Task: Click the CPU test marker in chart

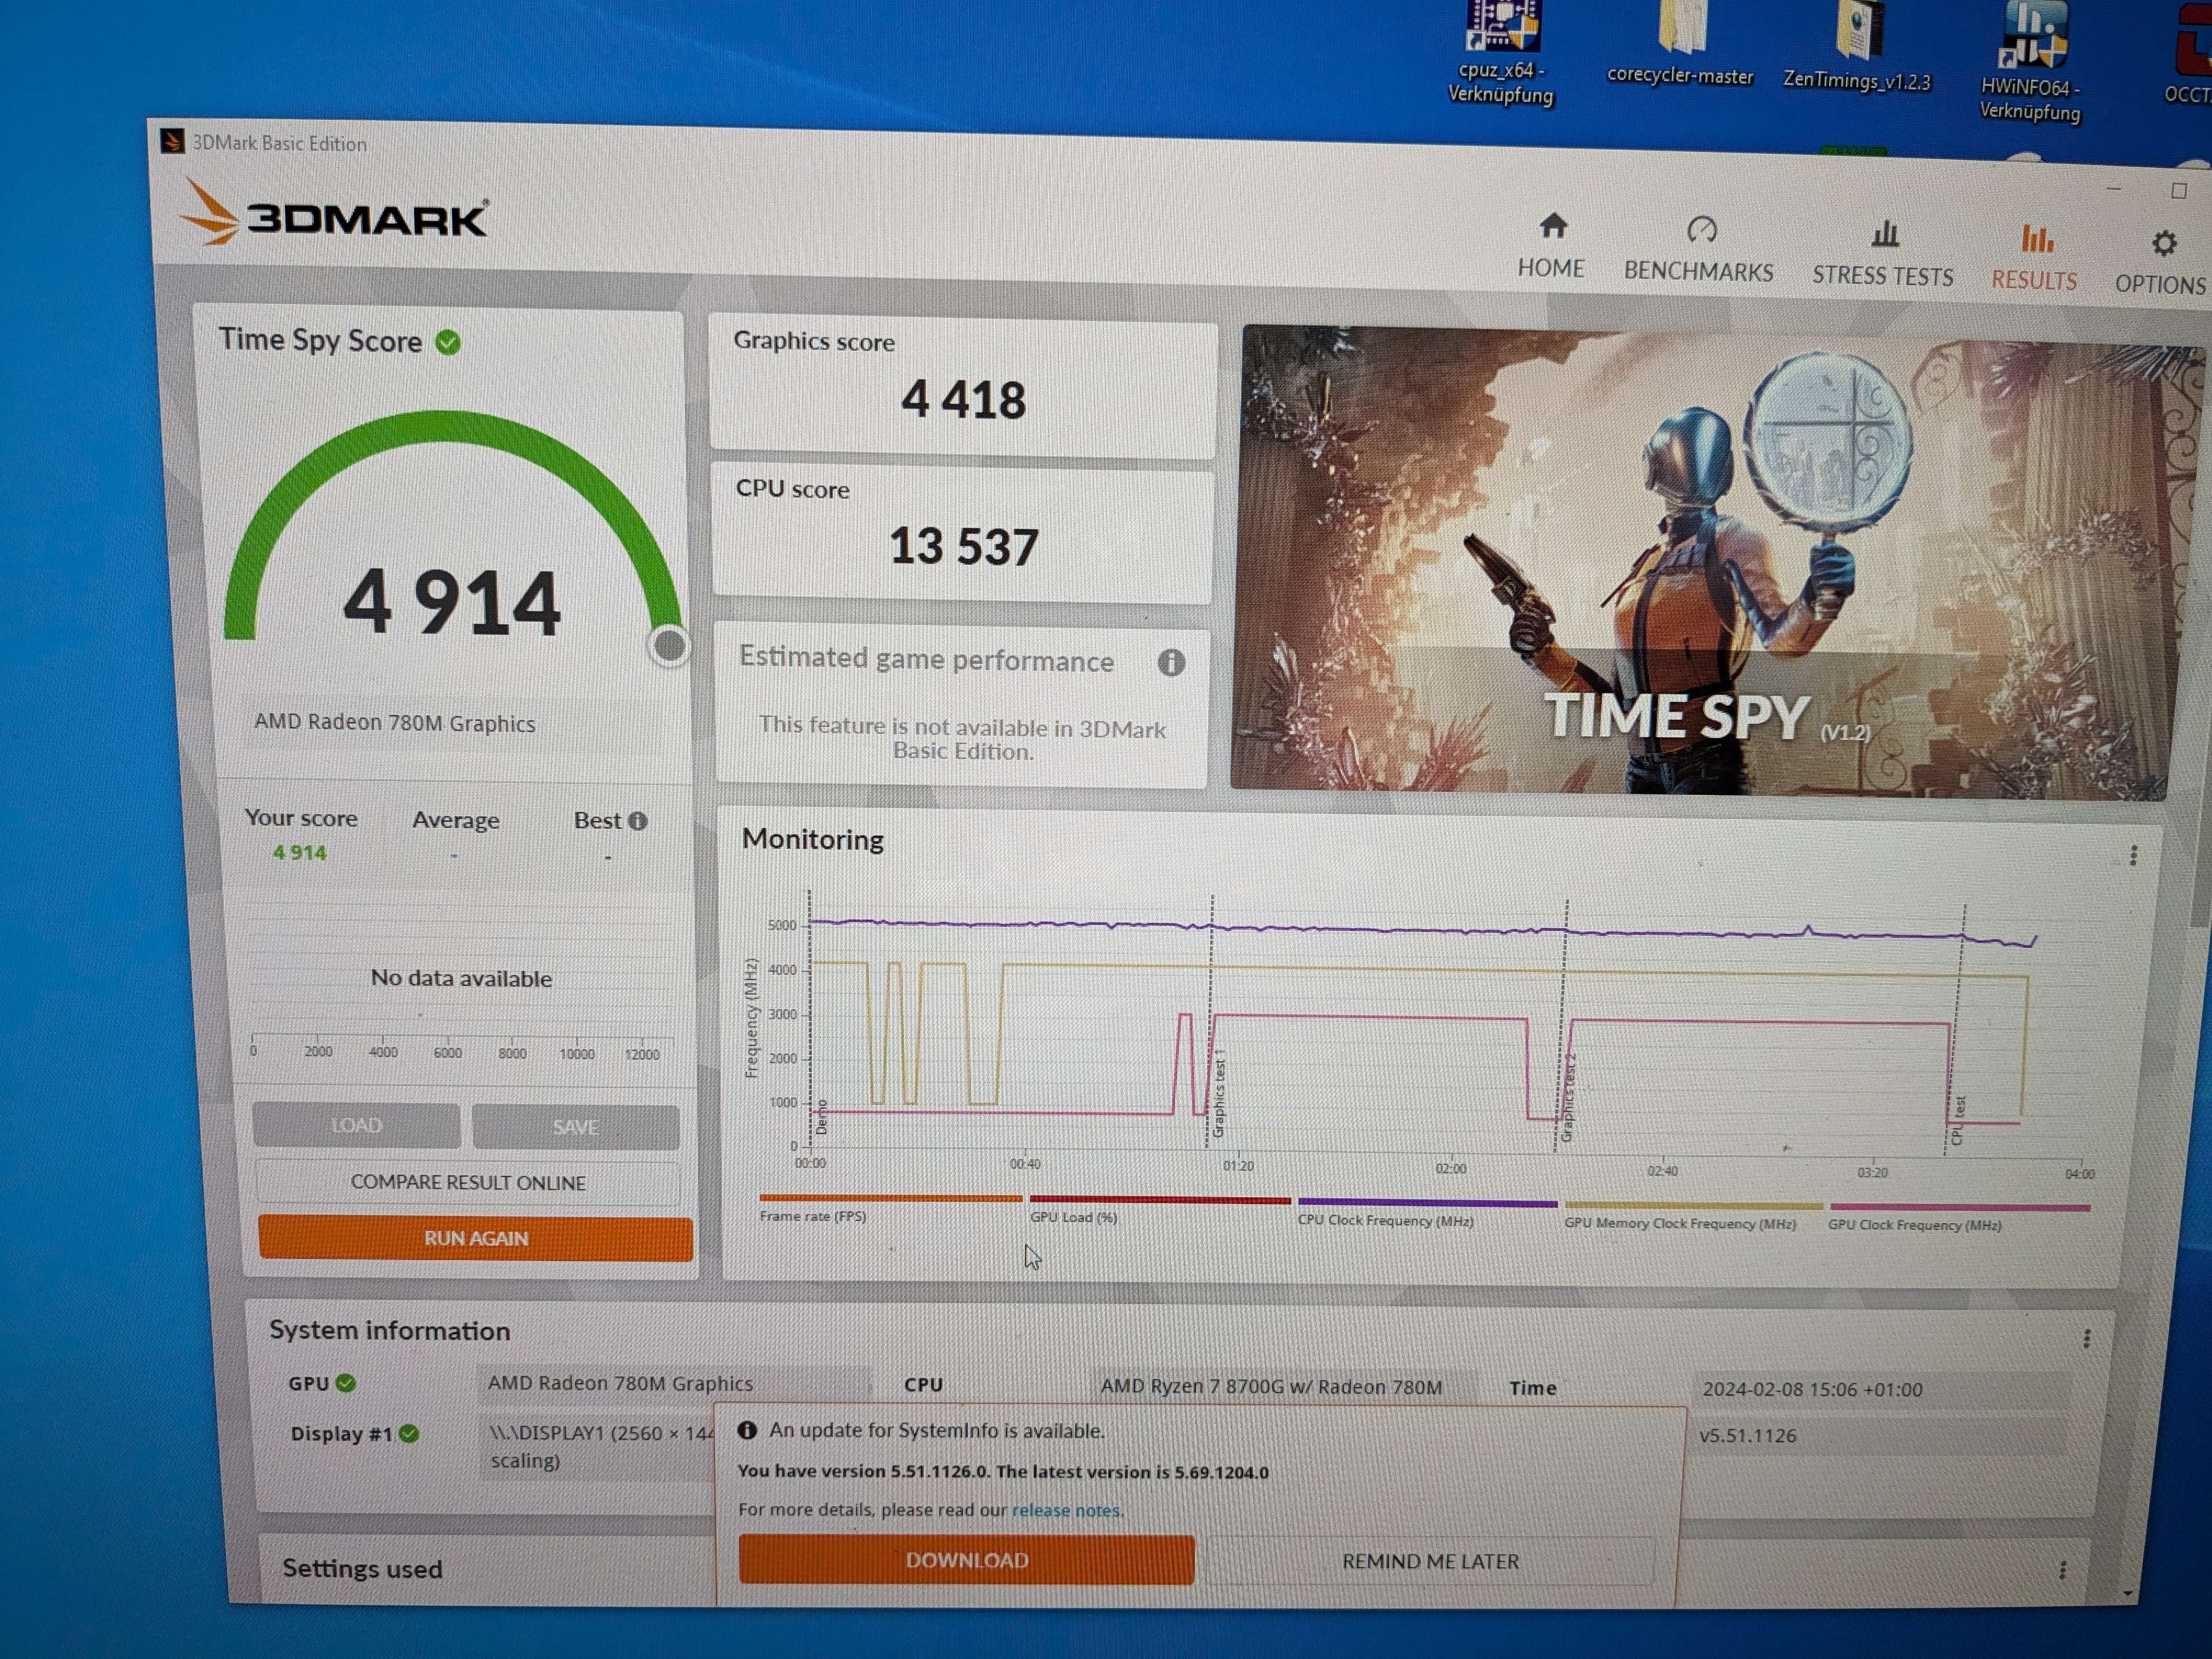Action: (x=1958, y=1121)
